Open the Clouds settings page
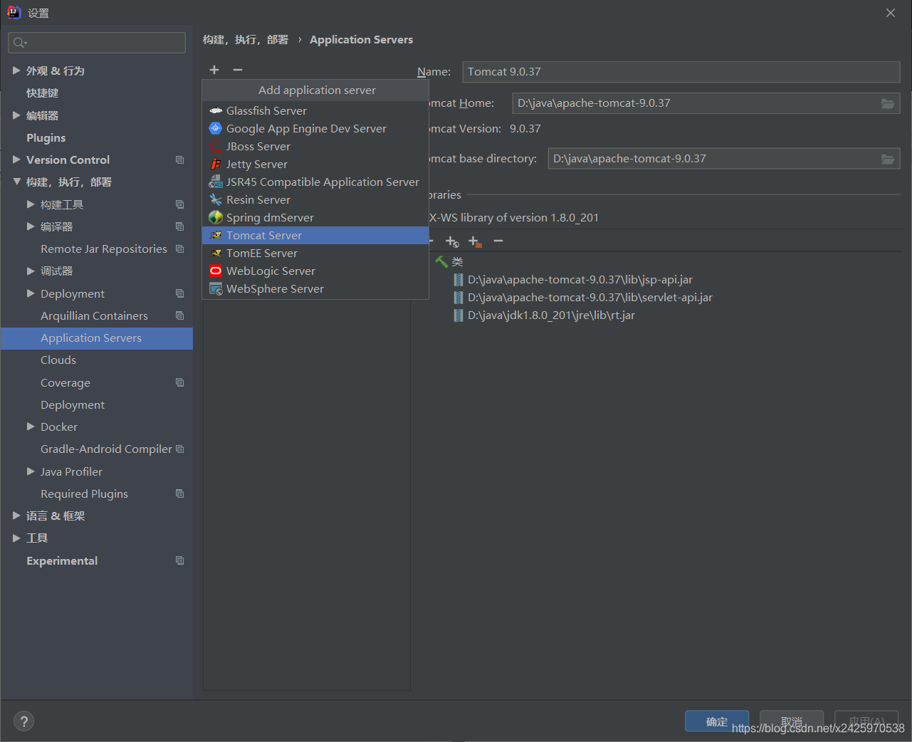The width and height of the screenshot is (912, 742). point(58,360)
